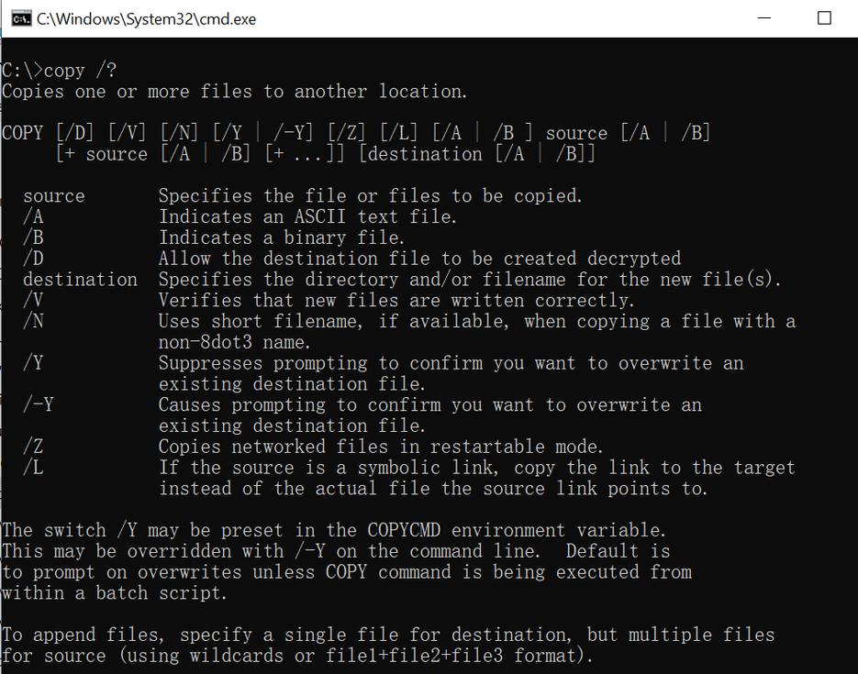This screenshot has width=858, height=674.
Task: Click the "source" label in parameter list
Action: click(54, 195)
